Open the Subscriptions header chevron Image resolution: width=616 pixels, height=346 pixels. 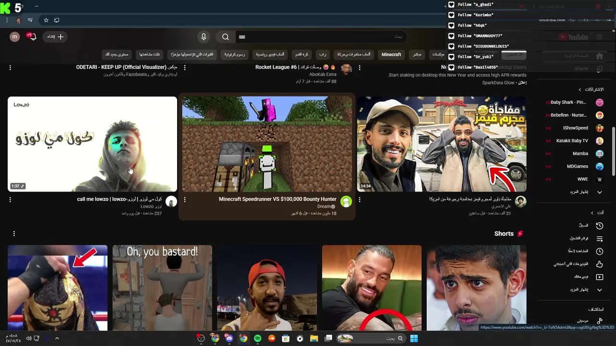pos(580,89)
